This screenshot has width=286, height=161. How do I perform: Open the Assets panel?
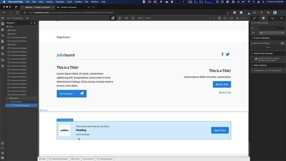(3, 60)
